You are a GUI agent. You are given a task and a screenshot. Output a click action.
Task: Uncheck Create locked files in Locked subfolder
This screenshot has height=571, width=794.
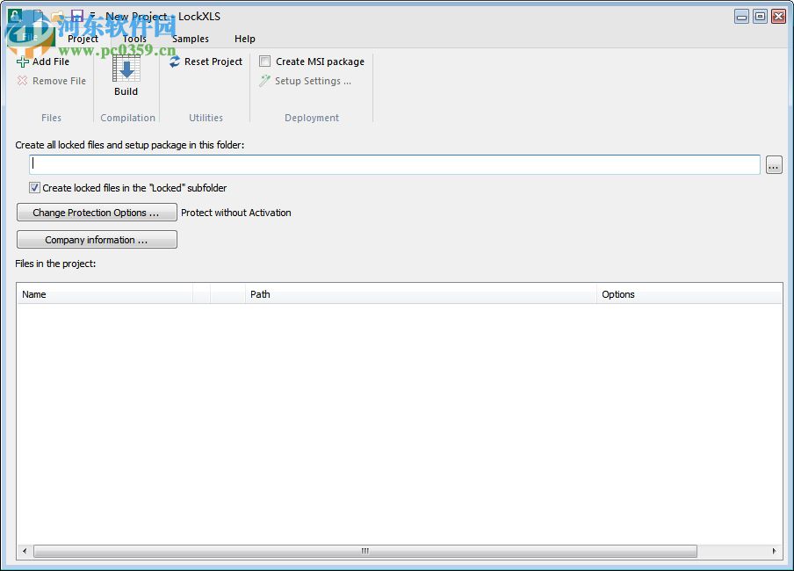click(x=34, y=188)
